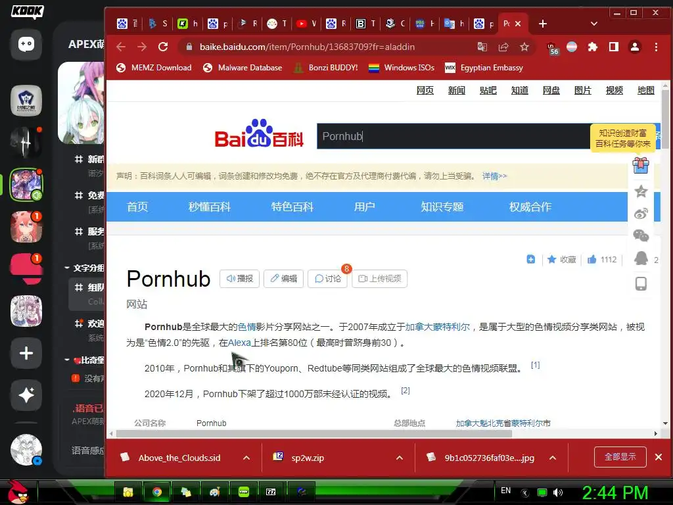Open the Chrome three-dot menu
The image size is (673, 505).
click(x=656, y=47)
